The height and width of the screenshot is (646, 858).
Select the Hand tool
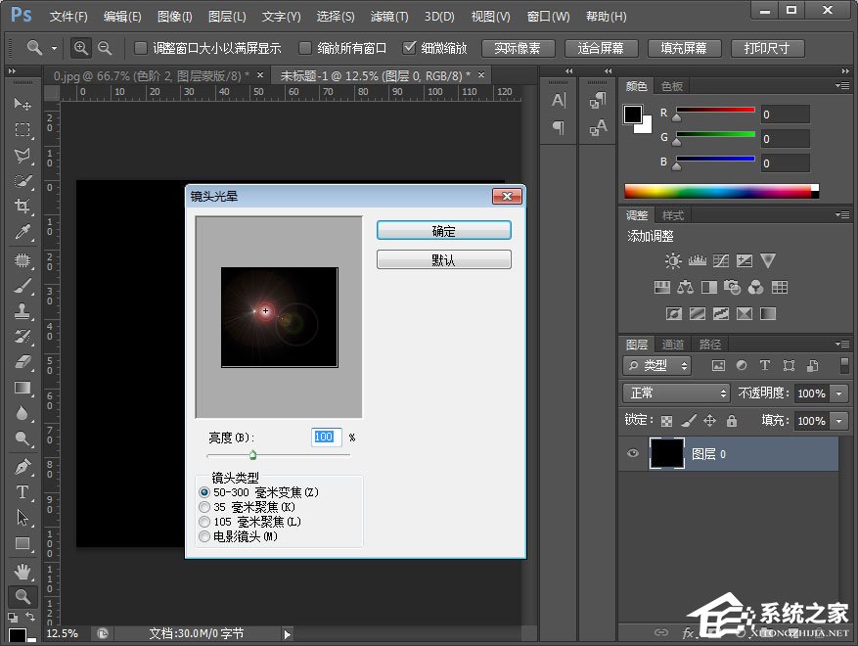[x=22, y=571]
